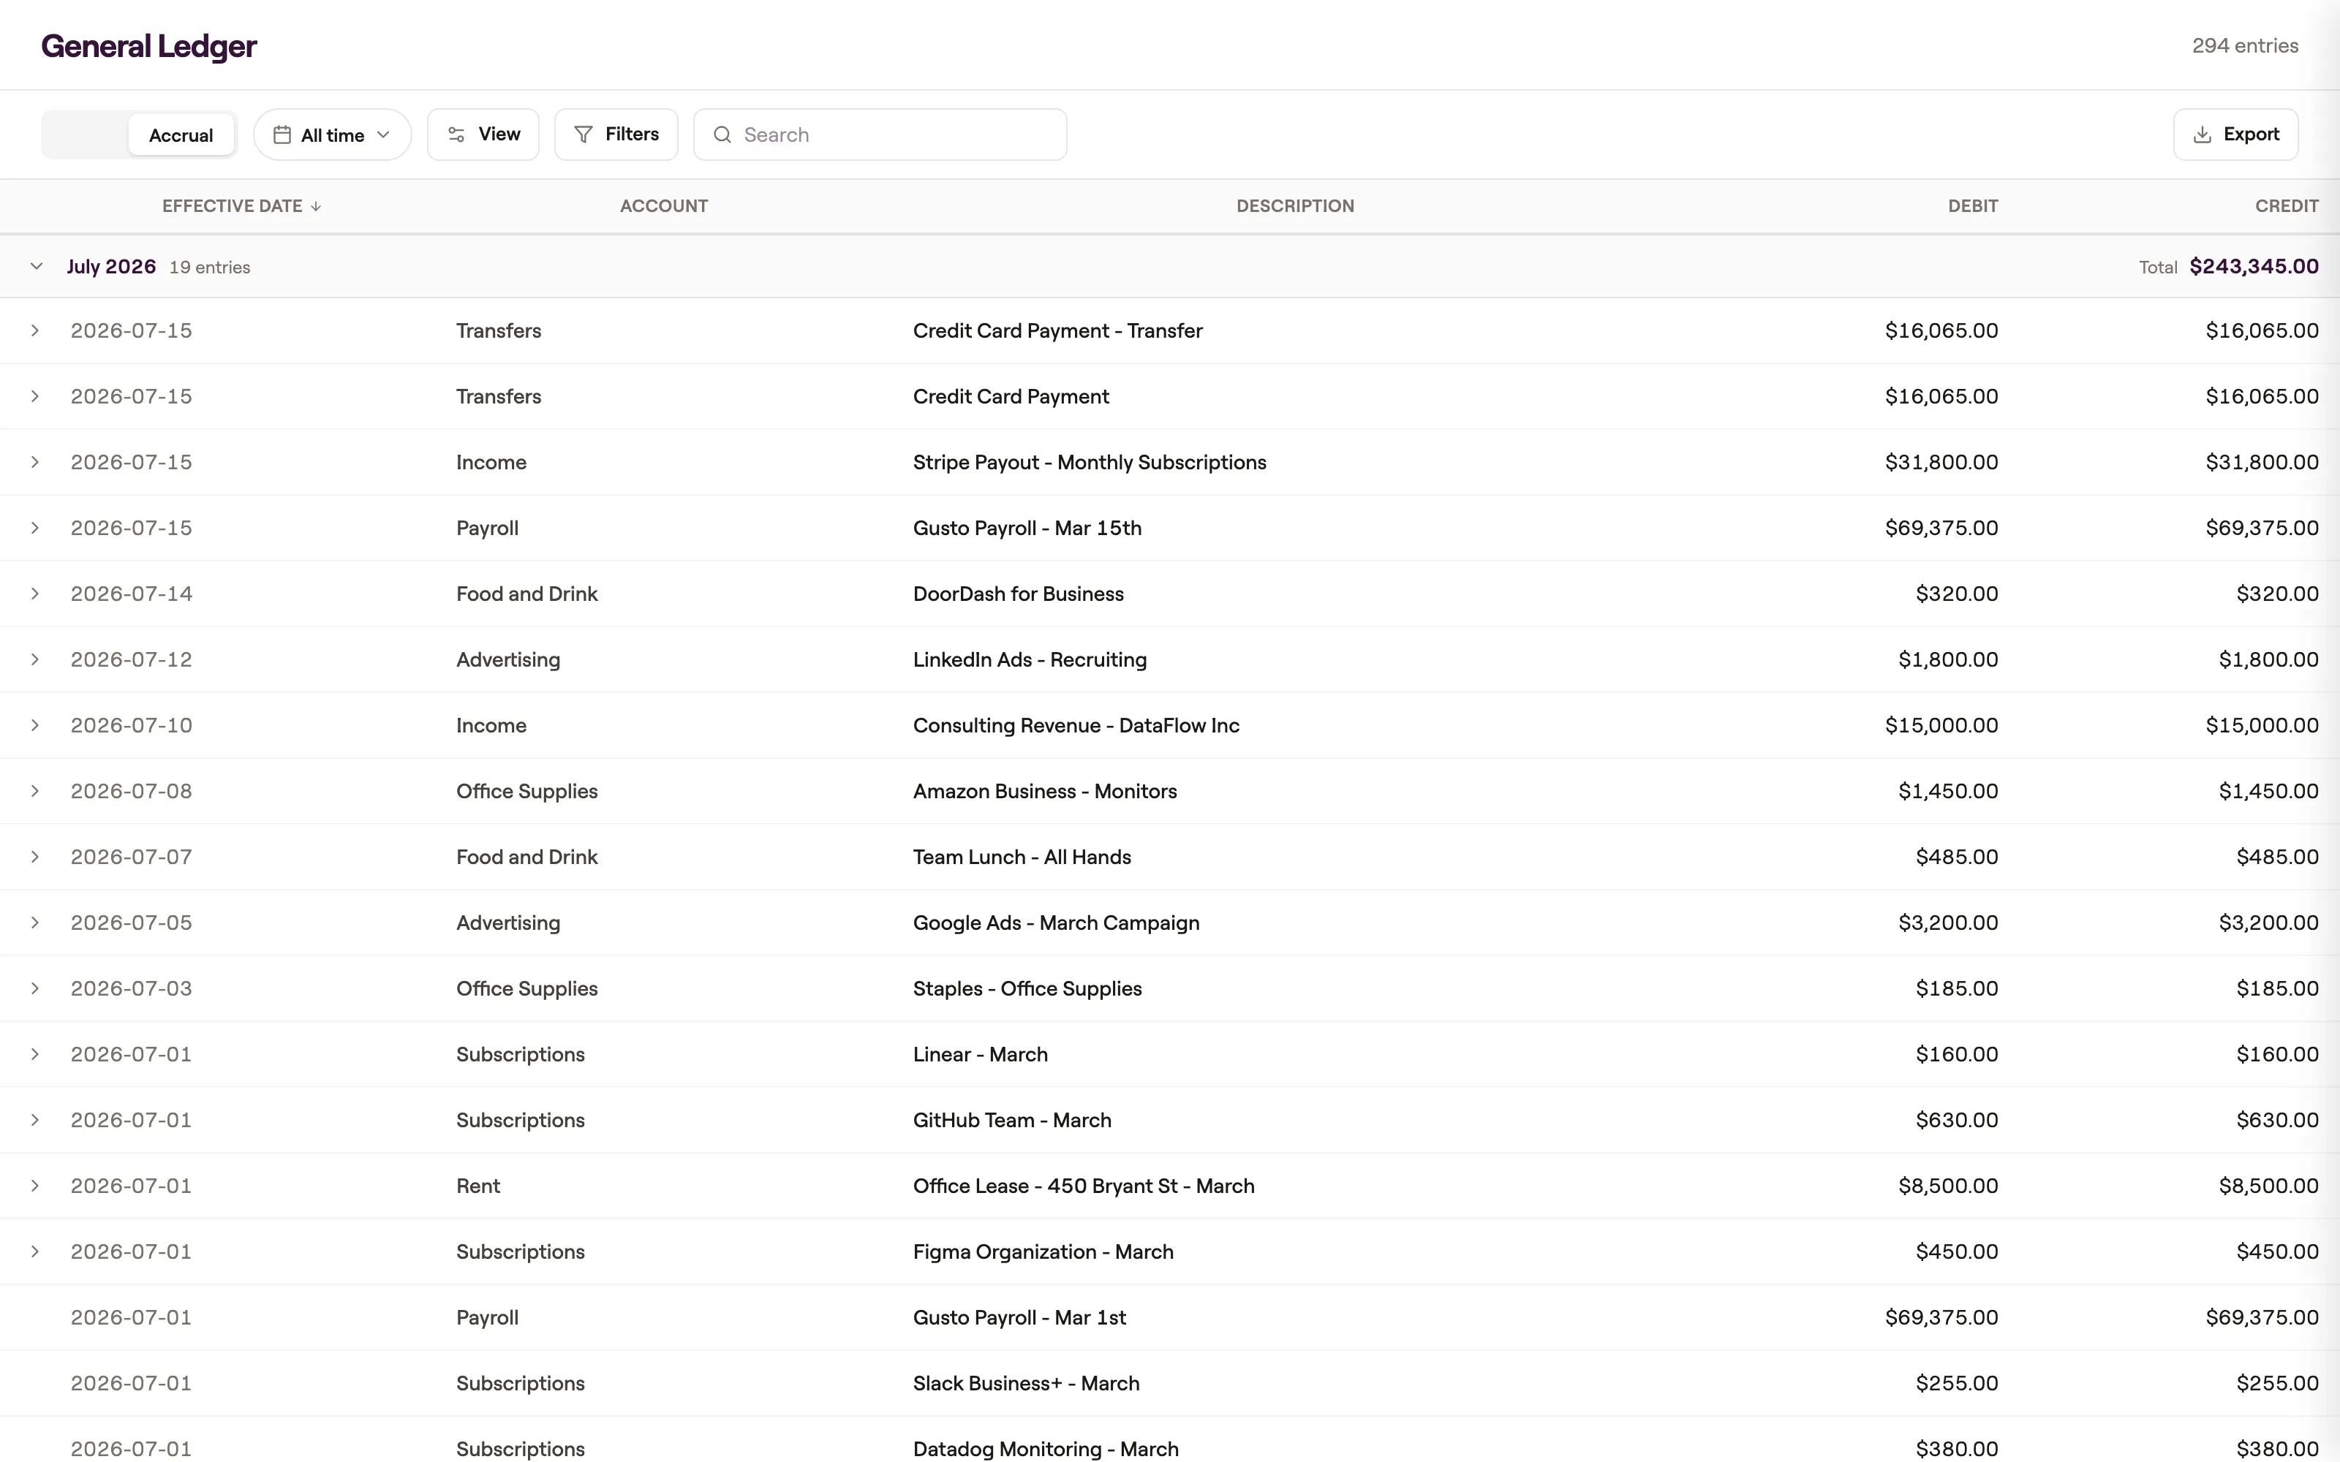Click the Rent account cell
This screenshot has width=2340, height=1462.
coord(478,1186)
